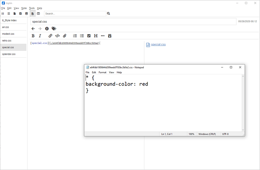Insert a checkbox item in the note
This screenshot has width=260, height=170.
[x=89, y=36]
